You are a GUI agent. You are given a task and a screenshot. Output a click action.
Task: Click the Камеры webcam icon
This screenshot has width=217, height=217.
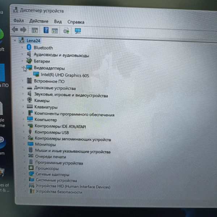tap(30, 100)
